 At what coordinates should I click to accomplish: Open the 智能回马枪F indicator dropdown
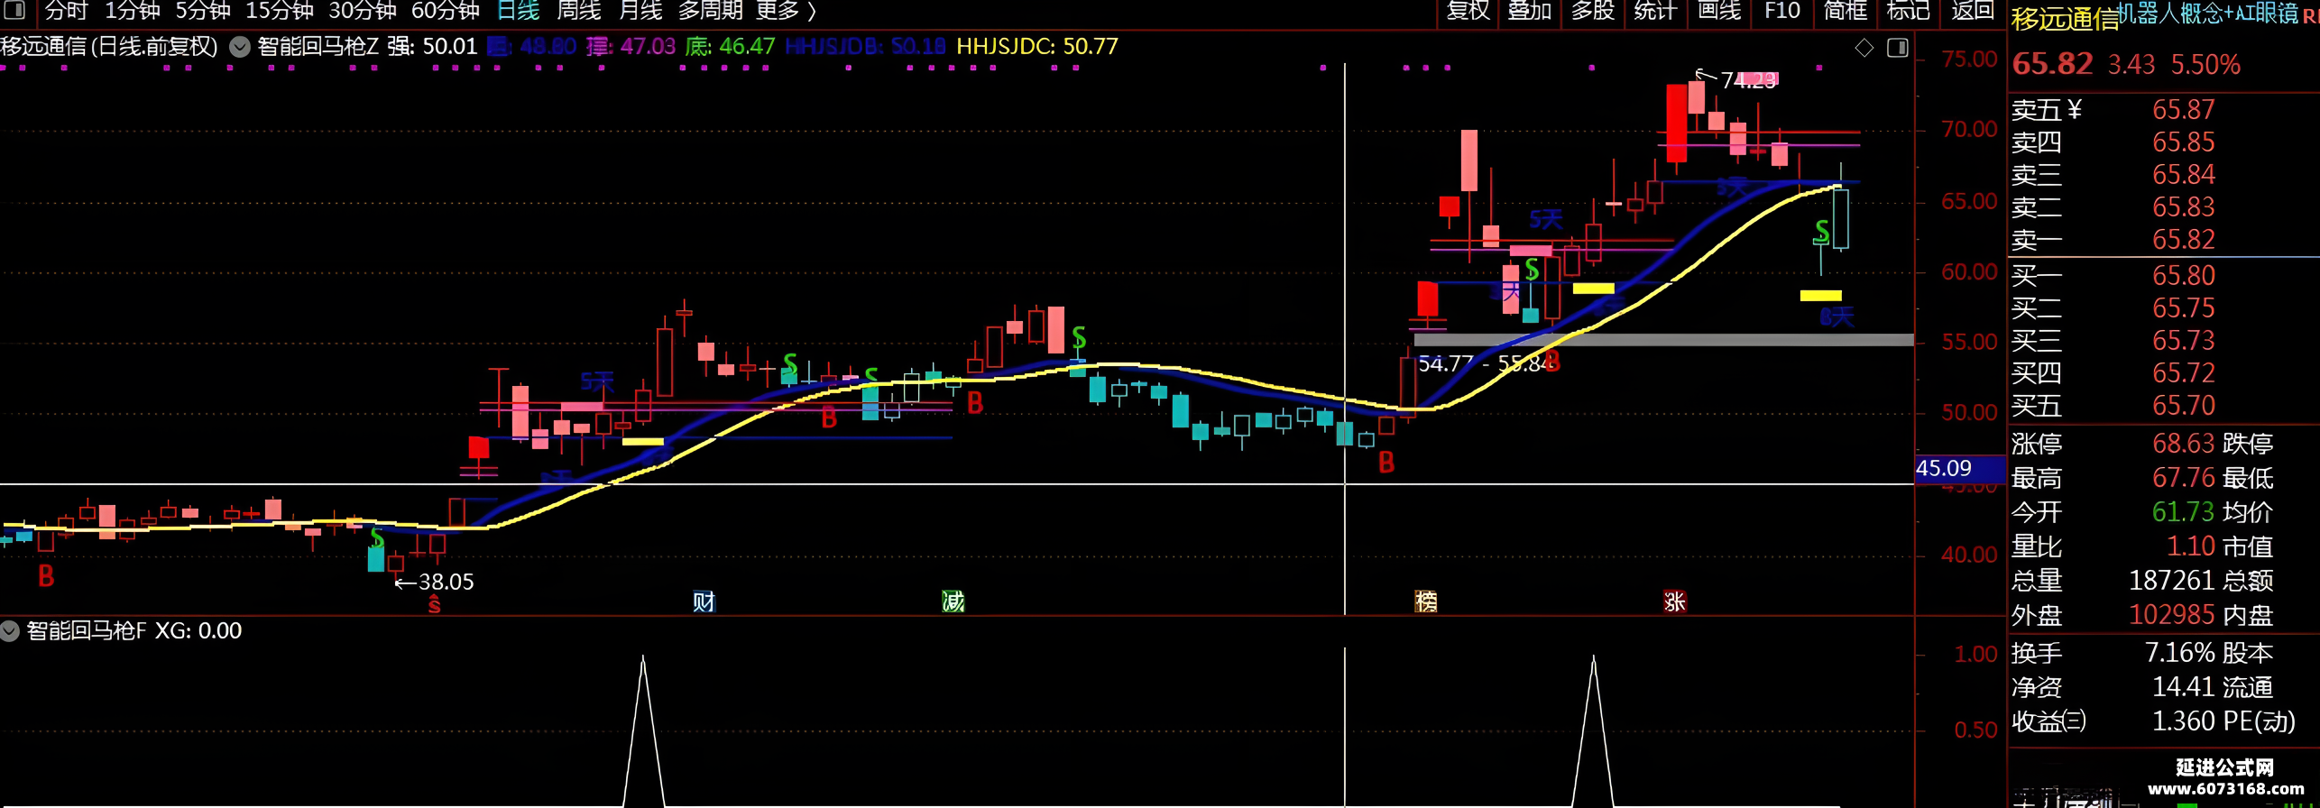tap(10, 630)
